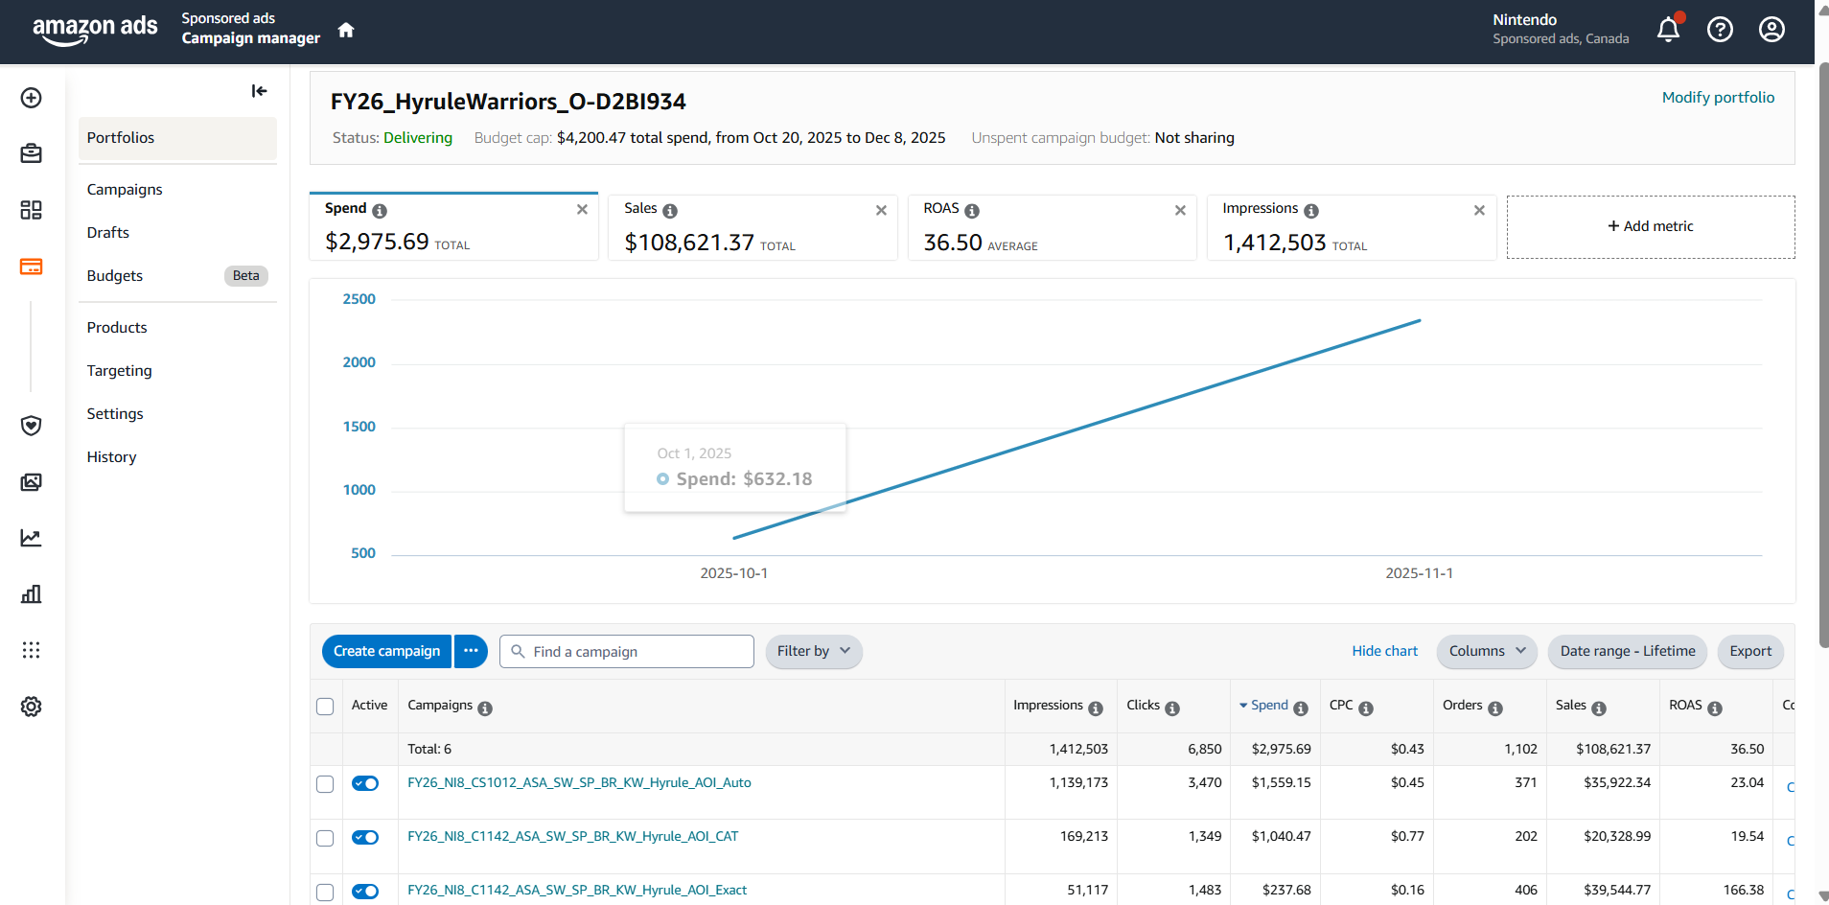
Task: Expand the Filter by dropdown
Action: (x=813, y=651)
